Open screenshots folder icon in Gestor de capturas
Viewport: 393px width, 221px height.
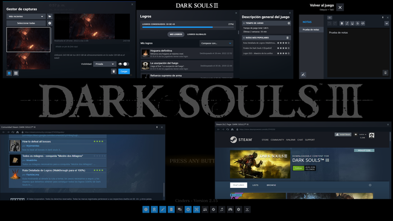tap(50, 16)
